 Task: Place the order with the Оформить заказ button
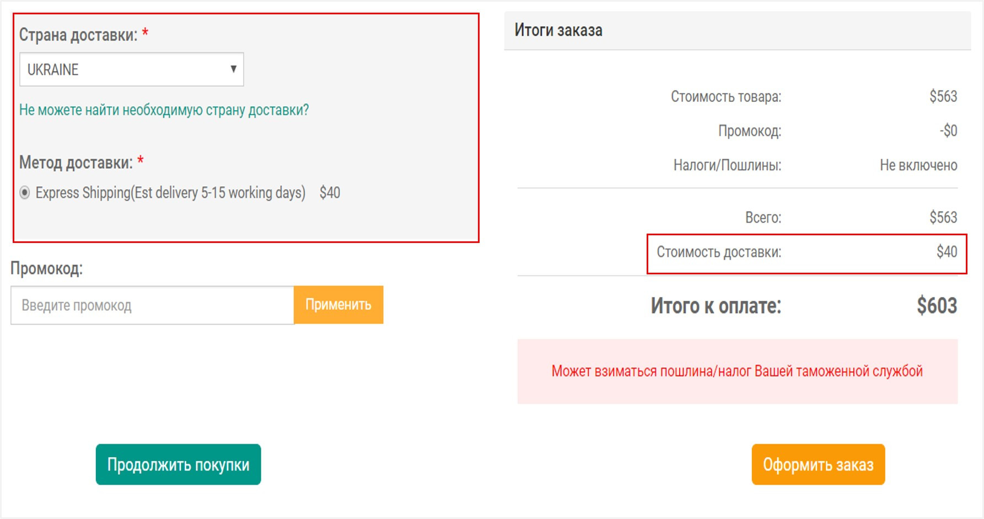(x=818, y=464)
